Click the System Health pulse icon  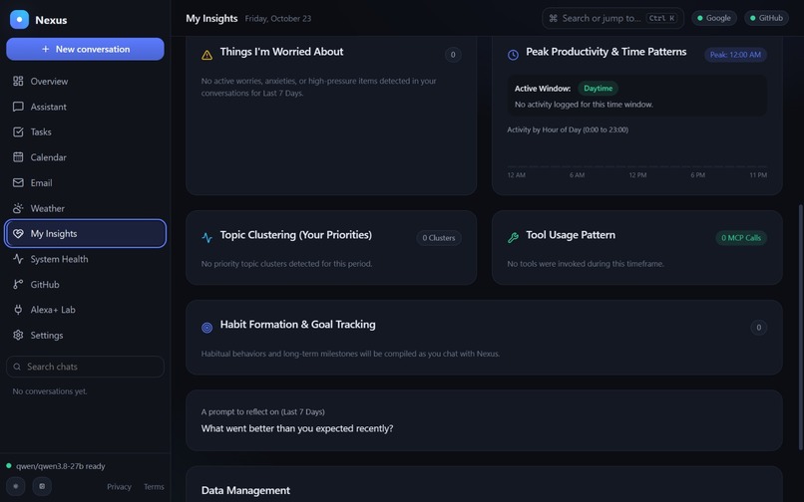(x=18, y=259)
